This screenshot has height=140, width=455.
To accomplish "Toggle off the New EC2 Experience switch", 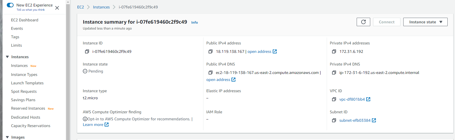I will point(10,5).
